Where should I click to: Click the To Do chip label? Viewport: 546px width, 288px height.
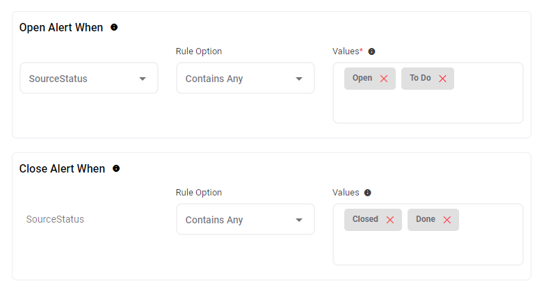point(419,79)
